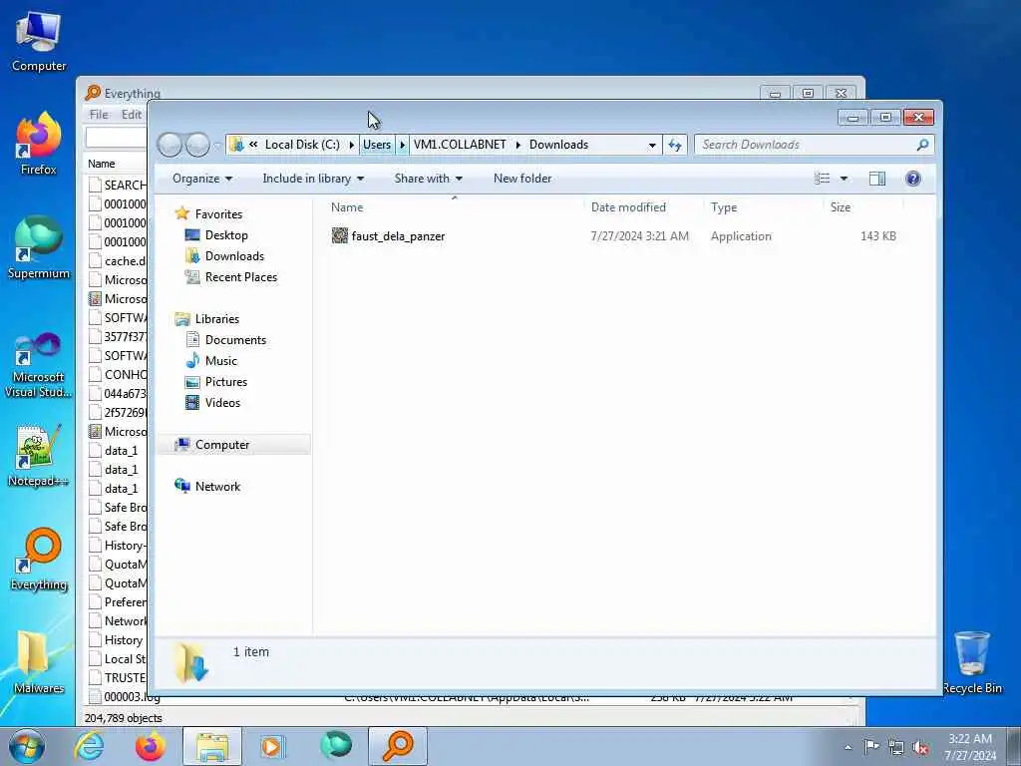Navigate to Local Disk (C:) breadcrumb
Screen dimensions: 1021x766
click(x=302, y=145)
